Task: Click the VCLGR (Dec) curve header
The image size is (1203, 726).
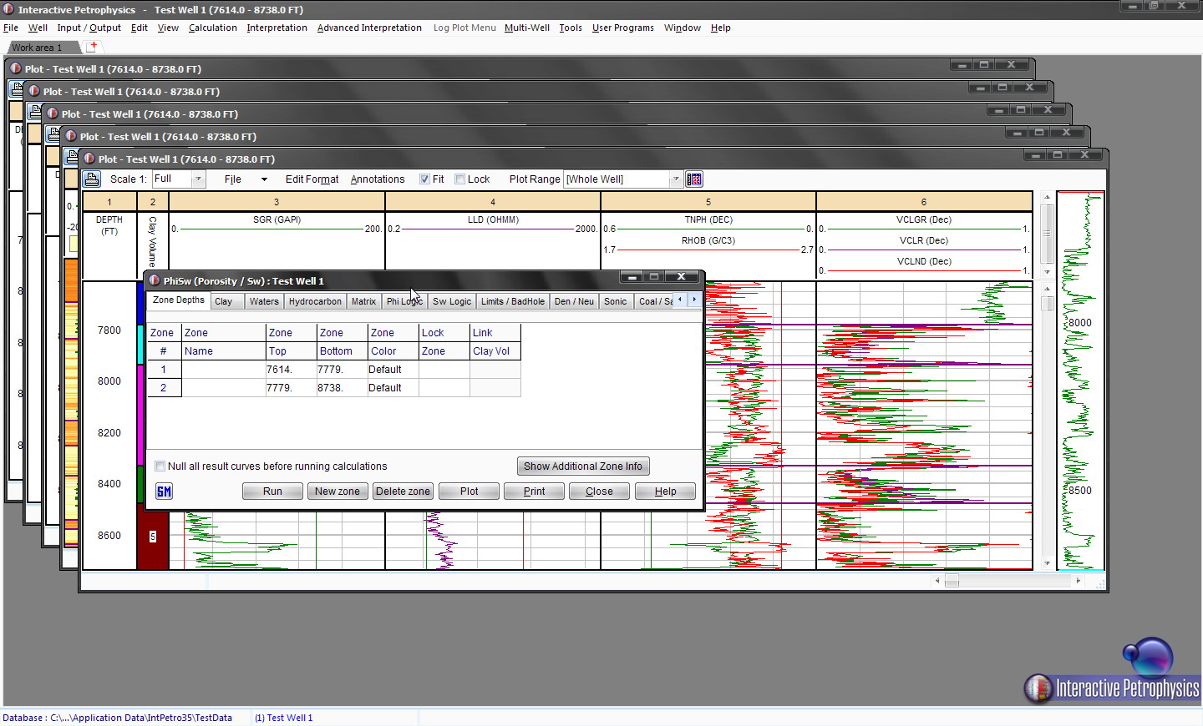Action: click(924, 220)
